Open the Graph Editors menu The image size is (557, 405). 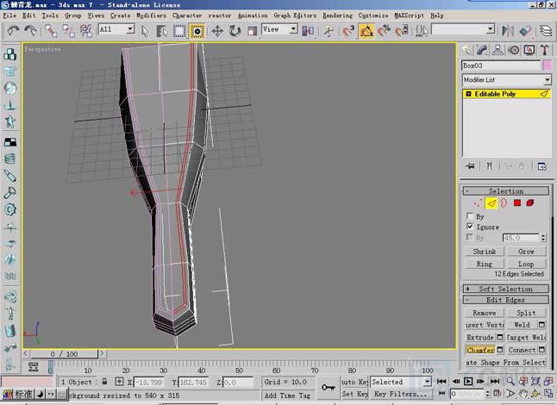click(295, 16)
